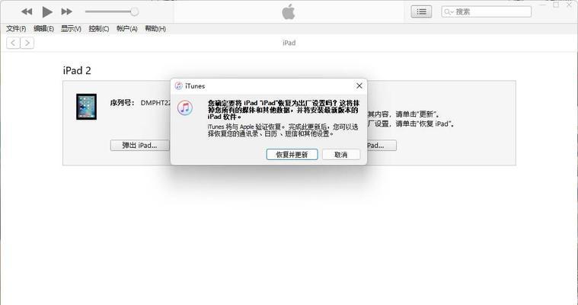Open the 编辑(E) menu

click(43, 28)
